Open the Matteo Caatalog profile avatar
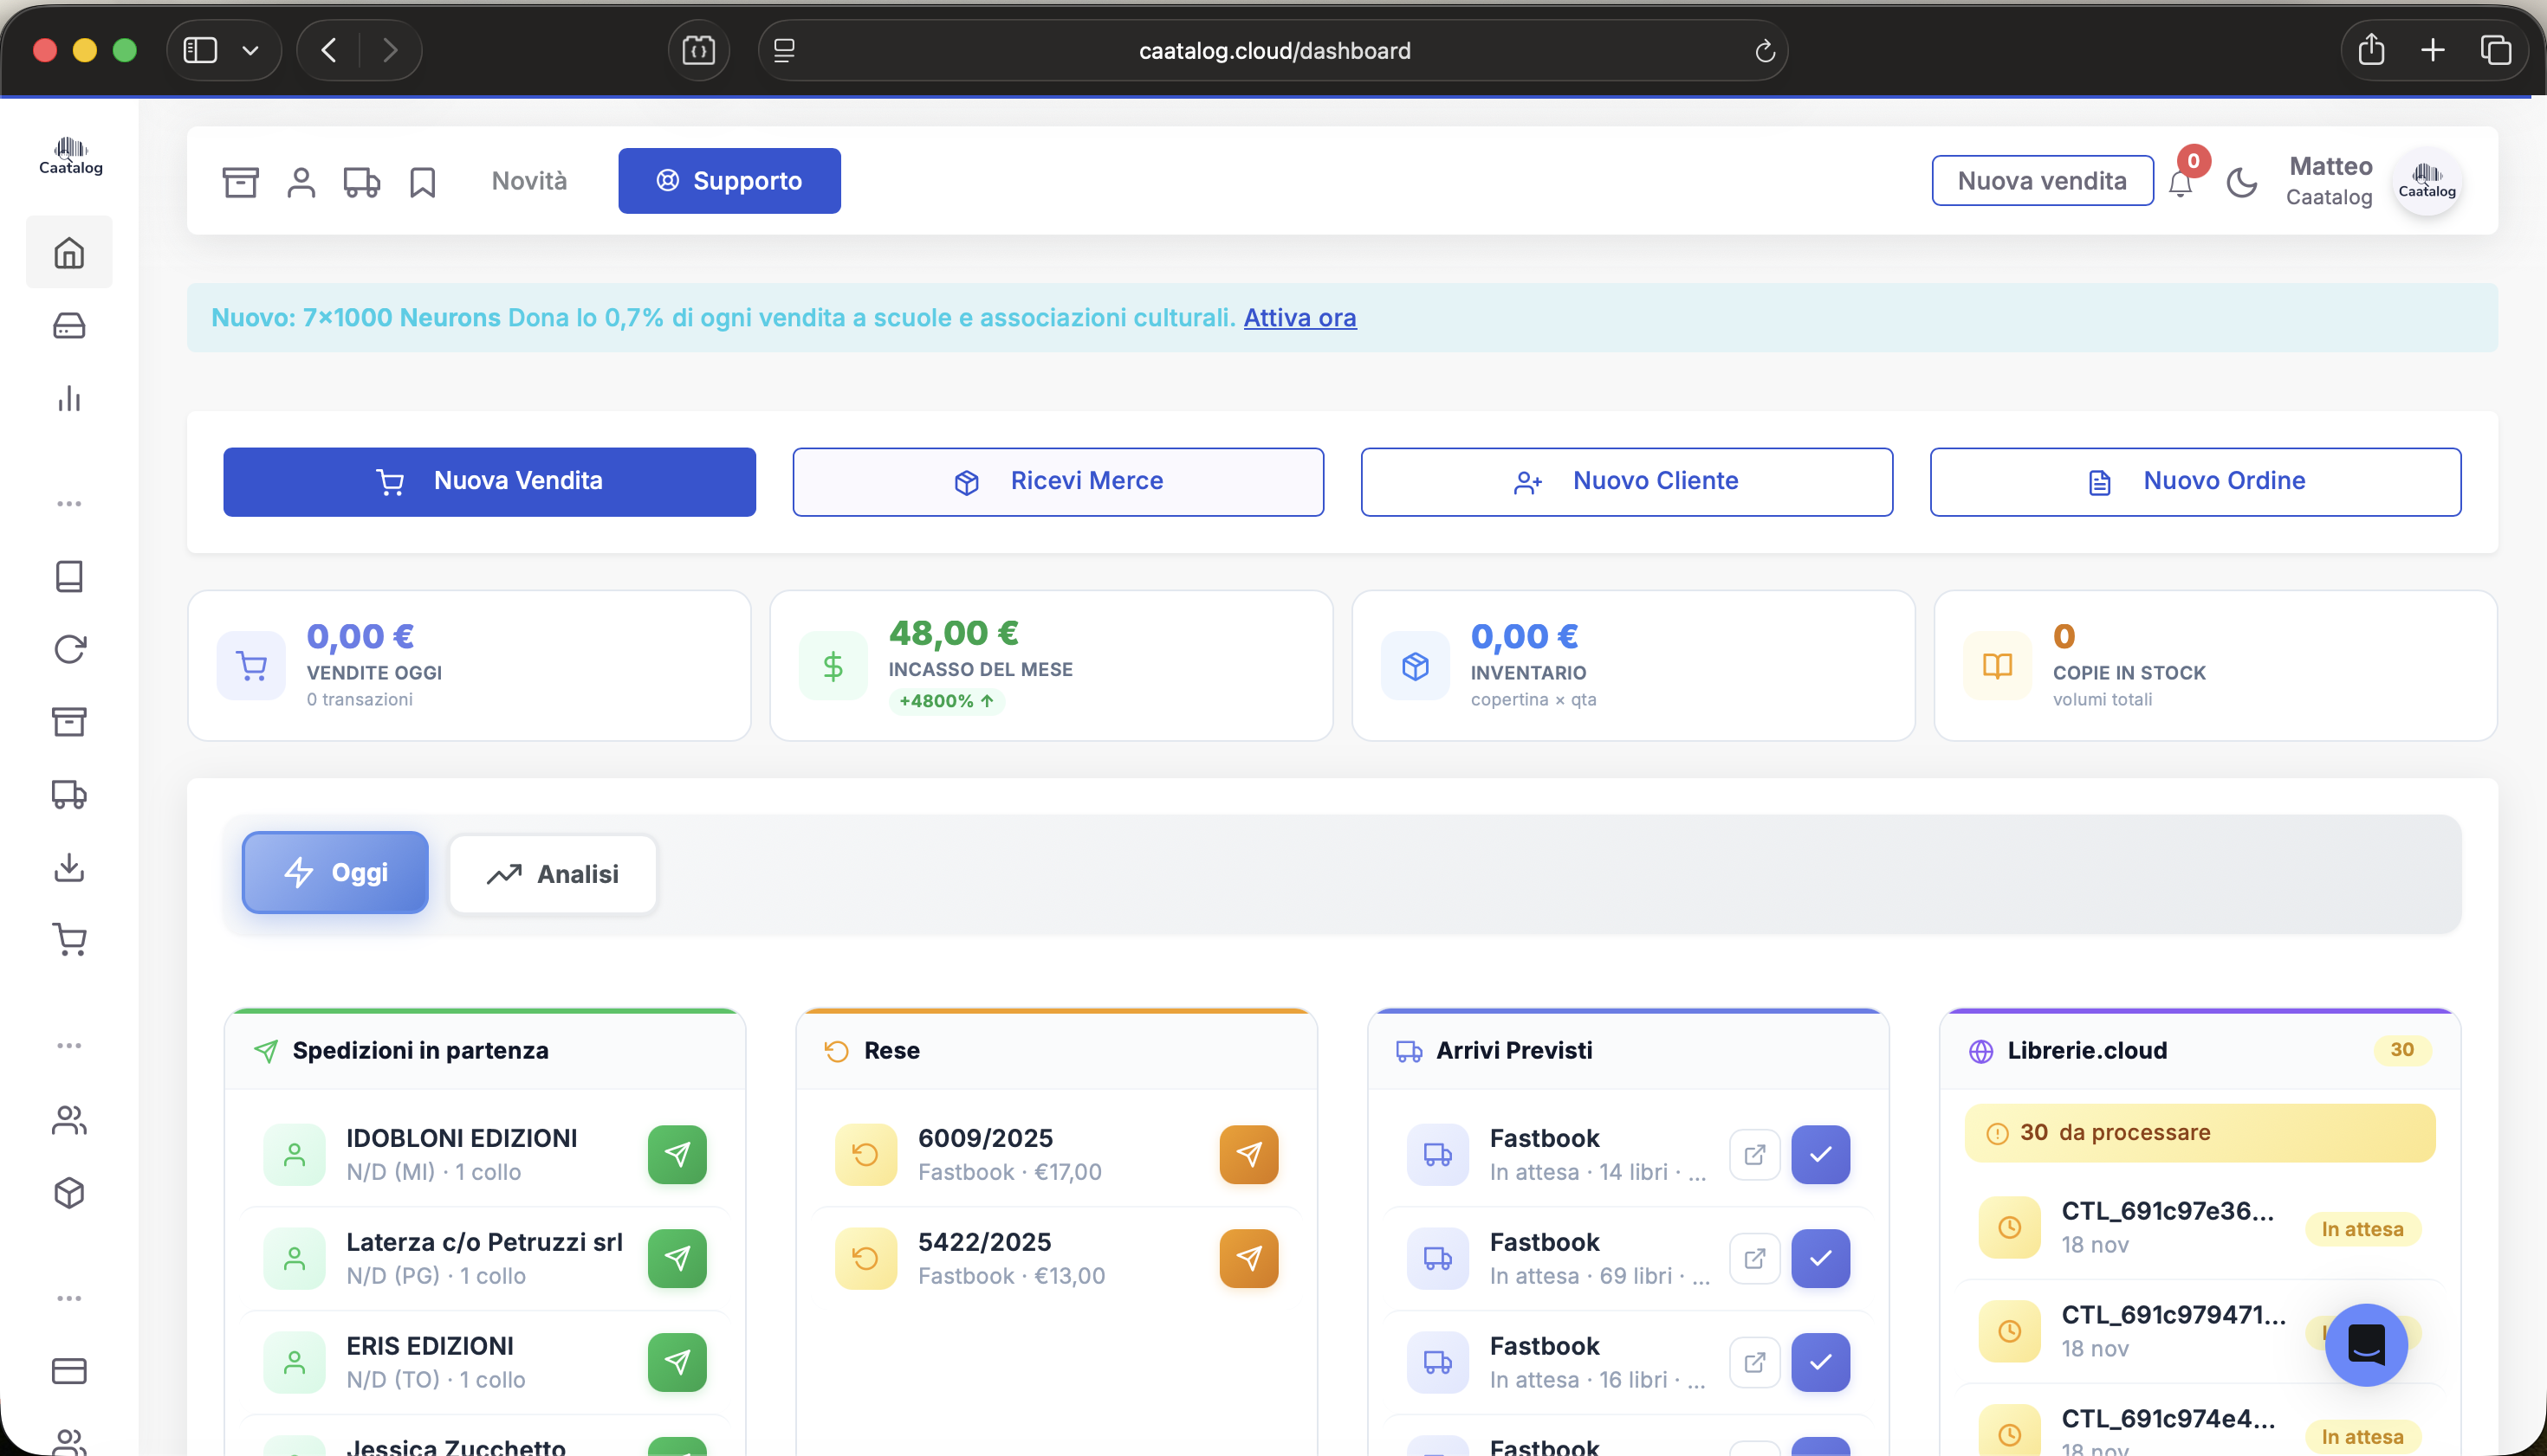Screen dimensions: 2547x1456 (x=2427, y=181)
